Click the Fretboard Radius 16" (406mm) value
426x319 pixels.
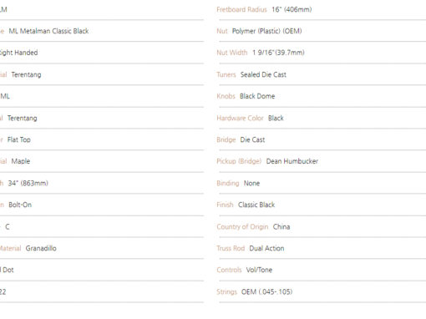tap(292, 9)
